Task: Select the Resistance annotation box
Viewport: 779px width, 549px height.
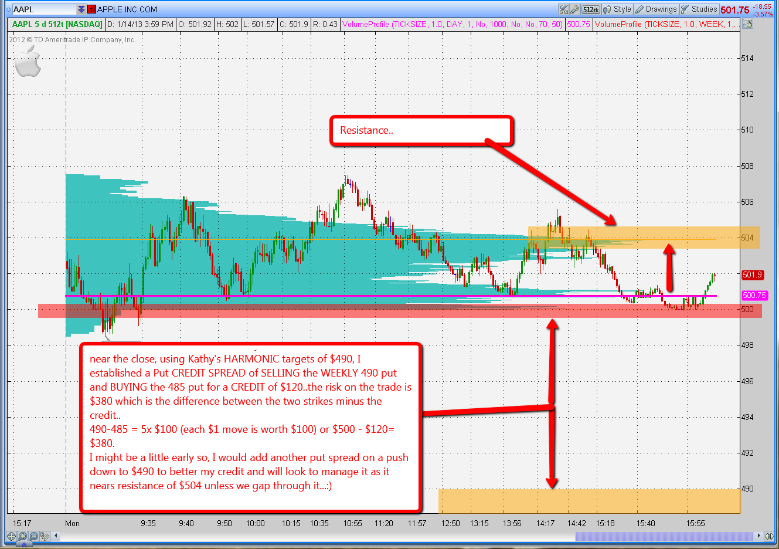Action: 421,130
